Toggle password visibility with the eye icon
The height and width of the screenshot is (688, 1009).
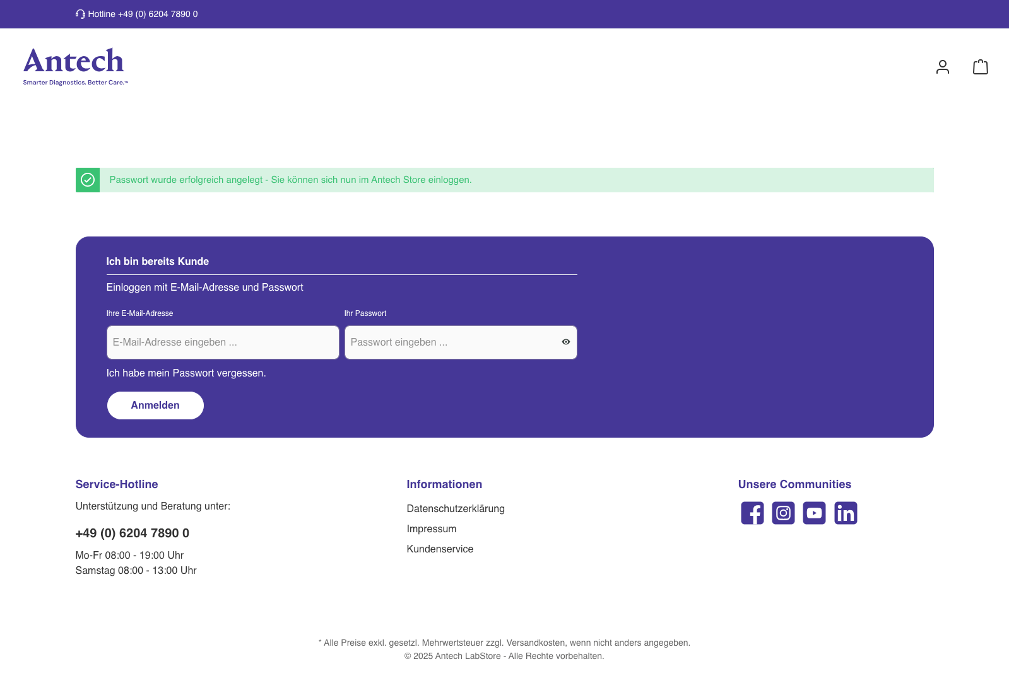tap(565, 342)
